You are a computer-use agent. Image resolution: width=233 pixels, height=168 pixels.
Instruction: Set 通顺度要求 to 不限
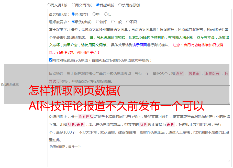[128, 22]
